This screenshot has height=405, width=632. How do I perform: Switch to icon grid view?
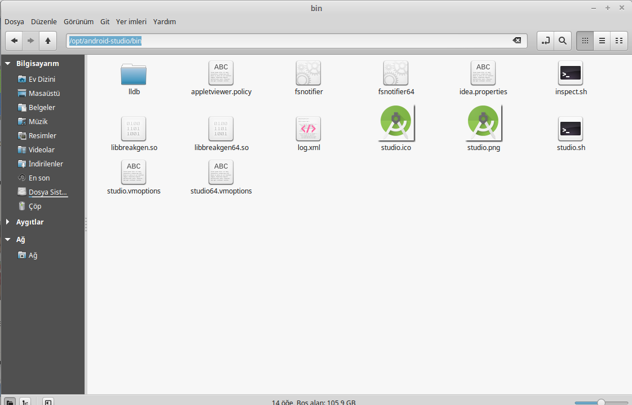pyautogui.click(x=585, y=41)
